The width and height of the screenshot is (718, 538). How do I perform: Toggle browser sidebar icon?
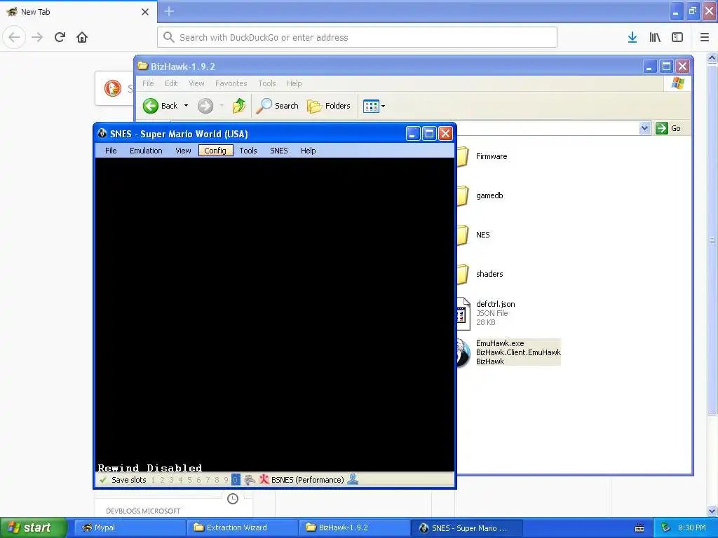point(677,37)
